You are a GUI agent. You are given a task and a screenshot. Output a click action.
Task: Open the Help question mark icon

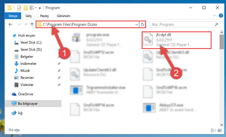click(x=221, y=16)
